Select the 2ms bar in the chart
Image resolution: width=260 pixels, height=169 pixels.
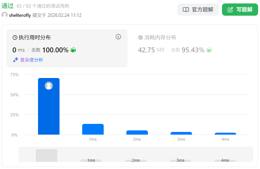click(x=137, y=132)
